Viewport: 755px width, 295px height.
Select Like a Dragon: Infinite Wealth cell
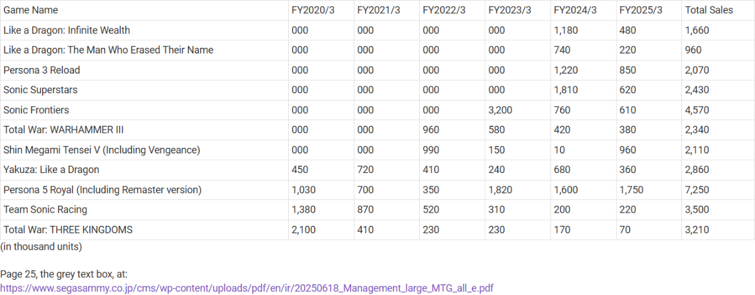67,30
